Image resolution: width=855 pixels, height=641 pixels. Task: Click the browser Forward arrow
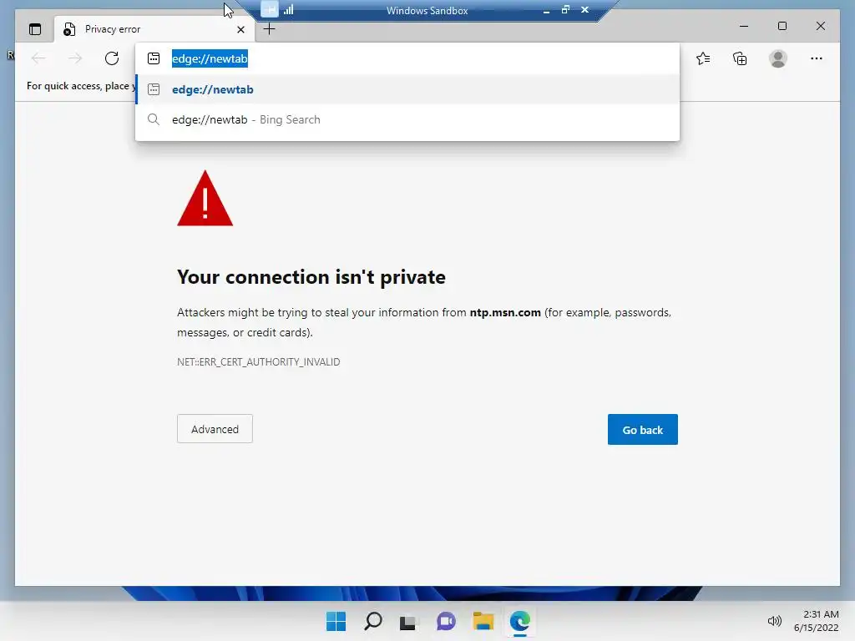coord(75,58)
